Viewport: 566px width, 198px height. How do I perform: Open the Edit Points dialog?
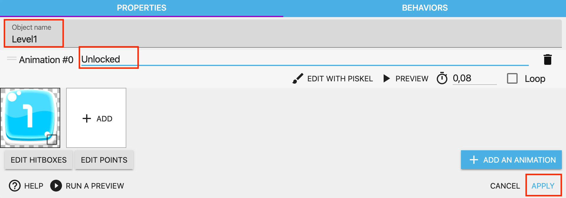(x=104, y=160)
